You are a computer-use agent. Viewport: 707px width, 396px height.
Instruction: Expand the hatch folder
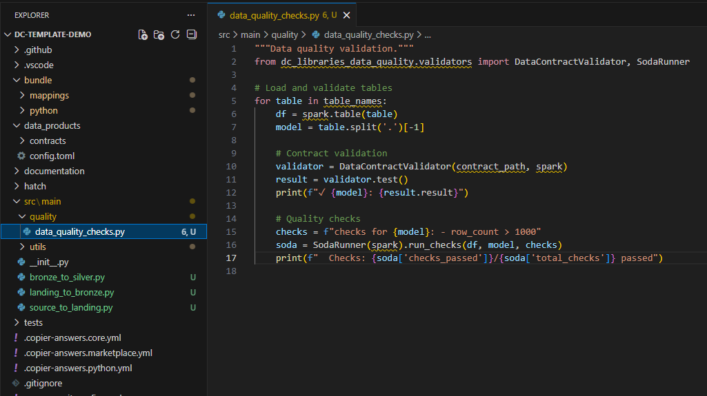tap(17, 187)
